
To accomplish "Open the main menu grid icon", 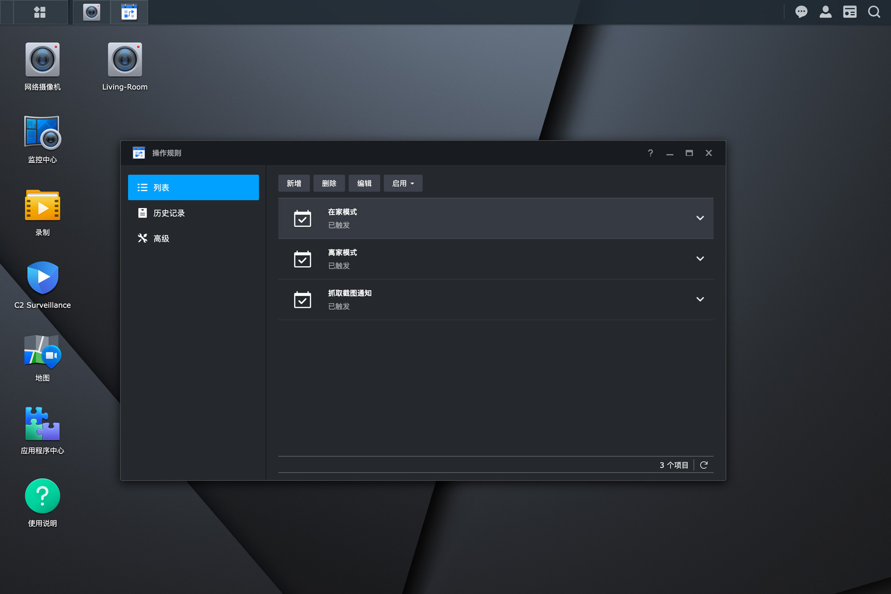I will click(x=40, y=12).
